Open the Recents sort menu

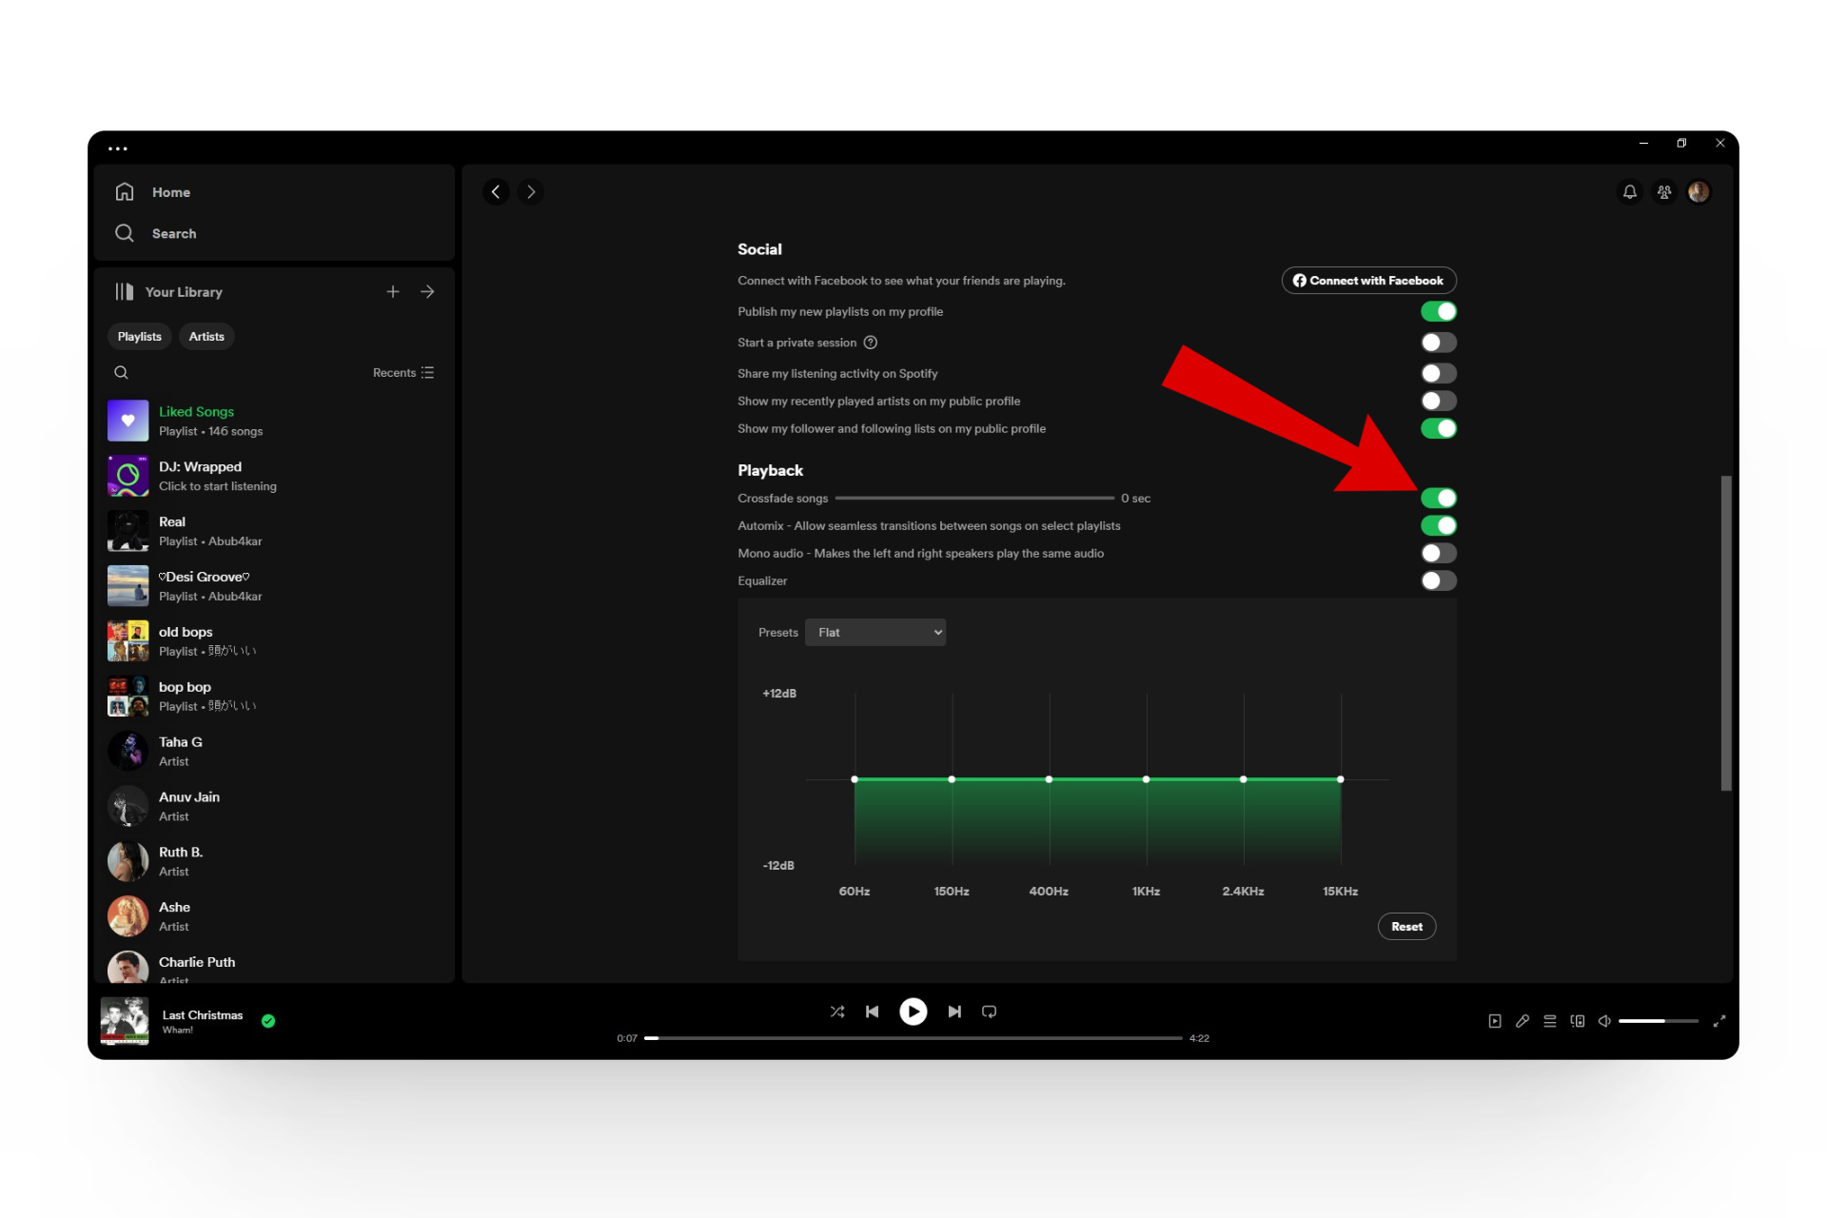(x=403, y=373)
